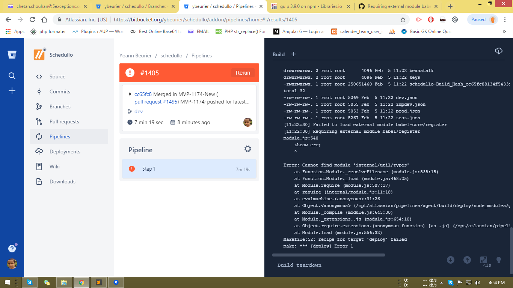Open Deployments in repository navigation

pyautogui.click(x=69, y=151)
